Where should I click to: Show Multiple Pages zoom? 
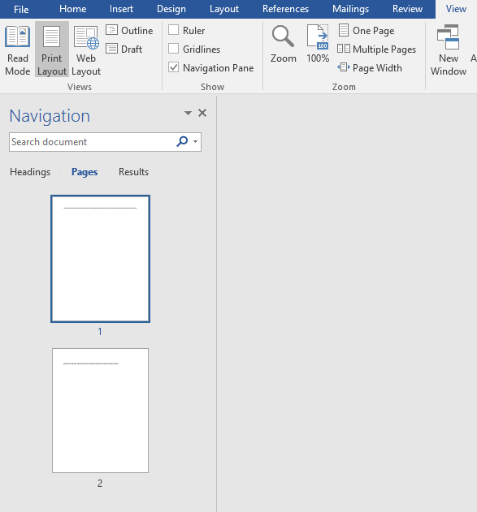point(376,49)
